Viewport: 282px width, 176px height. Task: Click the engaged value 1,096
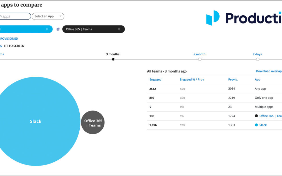click(153, 125)
